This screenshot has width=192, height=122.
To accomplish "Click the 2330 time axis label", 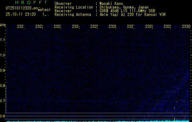I will tap(186, 27).
